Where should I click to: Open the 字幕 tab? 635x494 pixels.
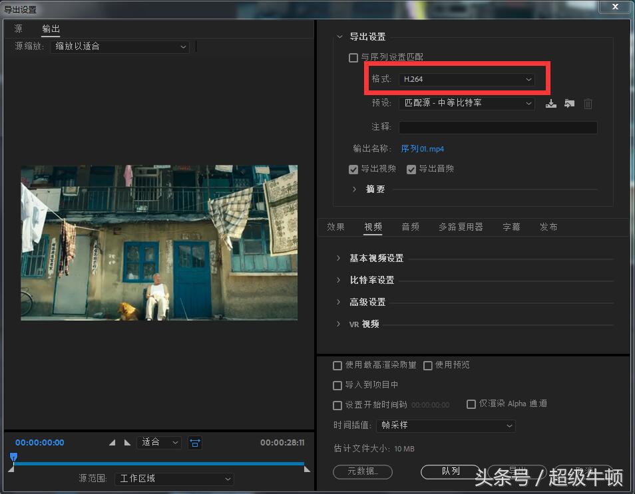[x=511, y=227]
